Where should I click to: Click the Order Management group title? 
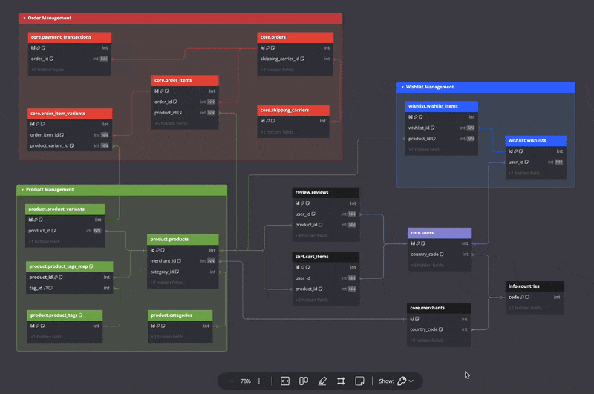tap(49, 18)
